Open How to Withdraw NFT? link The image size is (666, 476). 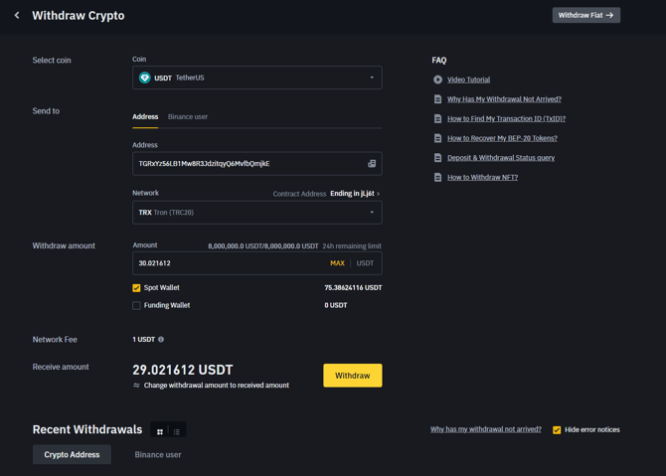482,177
